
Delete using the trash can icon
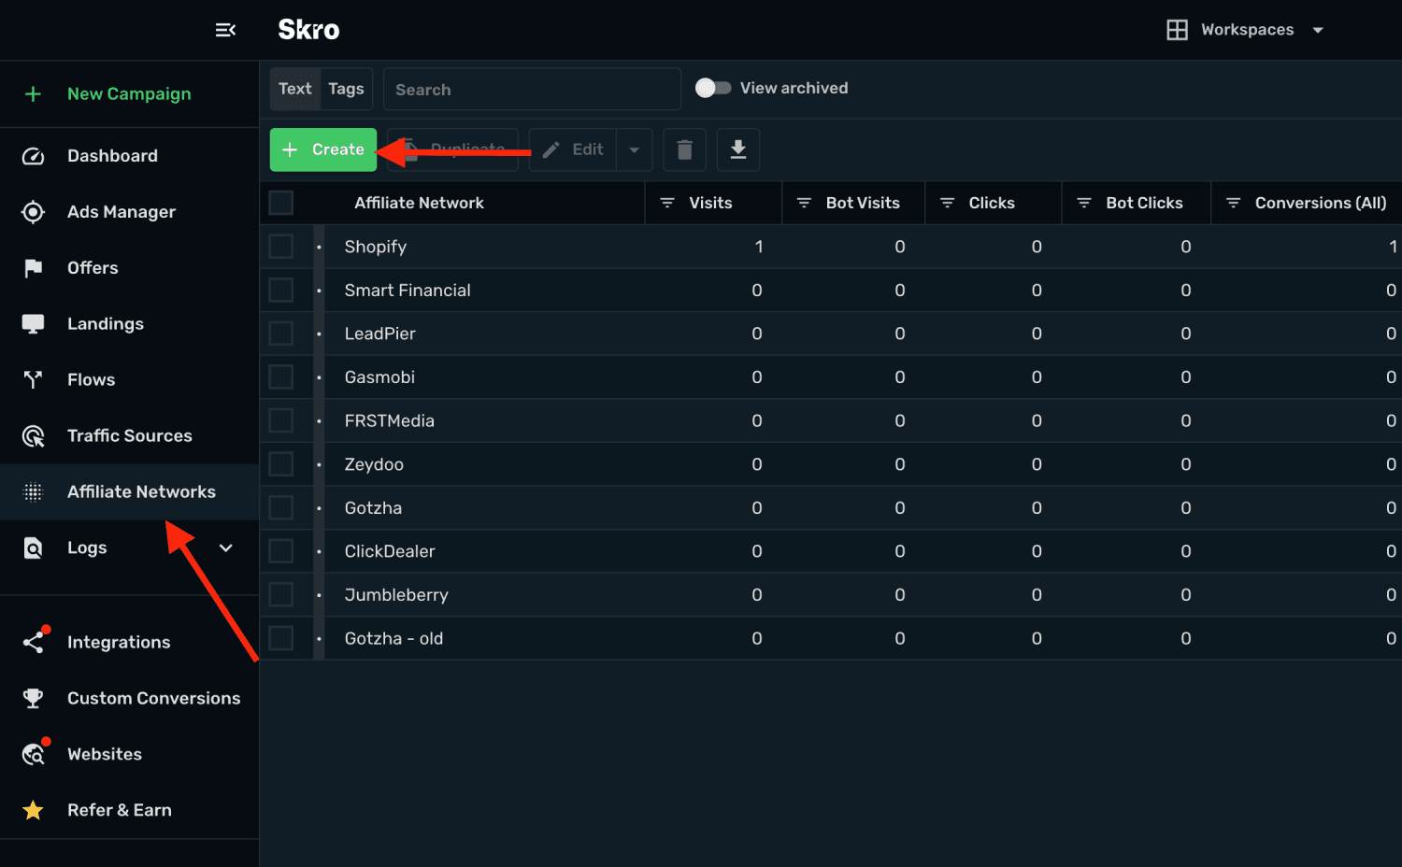684,149
